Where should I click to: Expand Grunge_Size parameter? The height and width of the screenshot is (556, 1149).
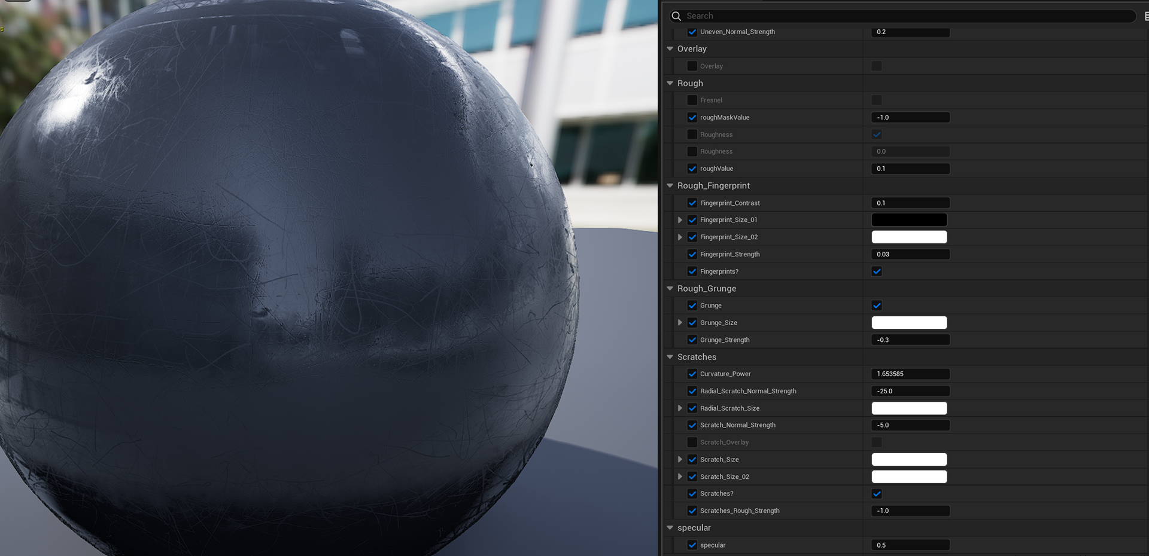tap(680, 323)
